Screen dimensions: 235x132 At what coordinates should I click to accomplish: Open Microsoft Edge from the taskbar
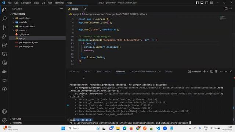coord(124,128)
